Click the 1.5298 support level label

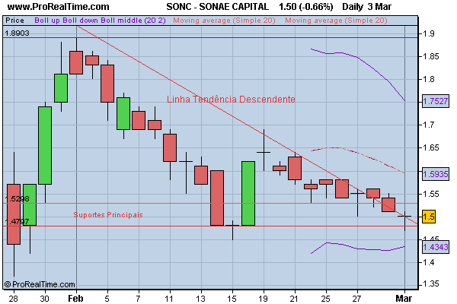(17, 198)
